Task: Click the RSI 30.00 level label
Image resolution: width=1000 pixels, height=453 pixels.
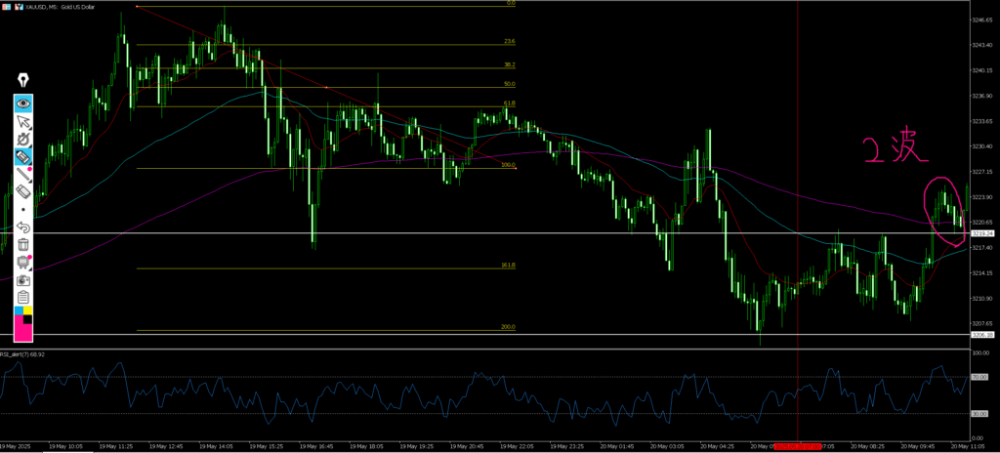Action: 979,413
